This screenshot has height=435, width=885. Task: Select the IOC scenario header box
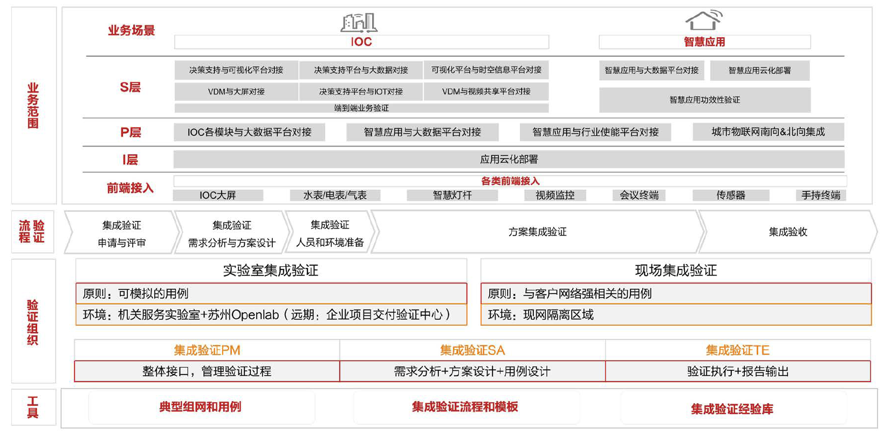[361, 42]
